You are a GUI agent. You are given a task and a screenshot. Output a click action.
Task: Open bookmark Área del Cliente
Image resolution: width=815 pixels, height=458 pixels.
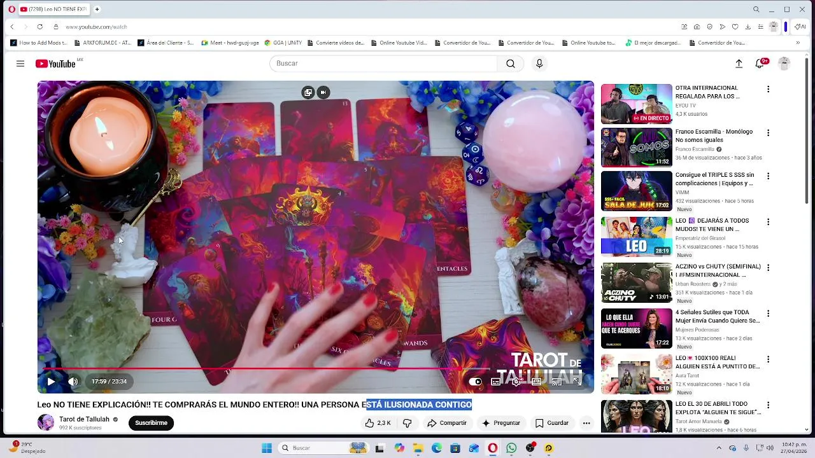[166, 43]
